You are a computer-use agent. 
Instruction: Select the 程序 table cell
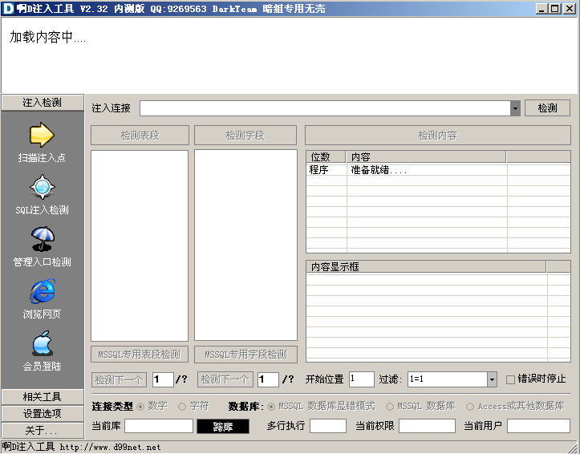[x=327, y=170]
